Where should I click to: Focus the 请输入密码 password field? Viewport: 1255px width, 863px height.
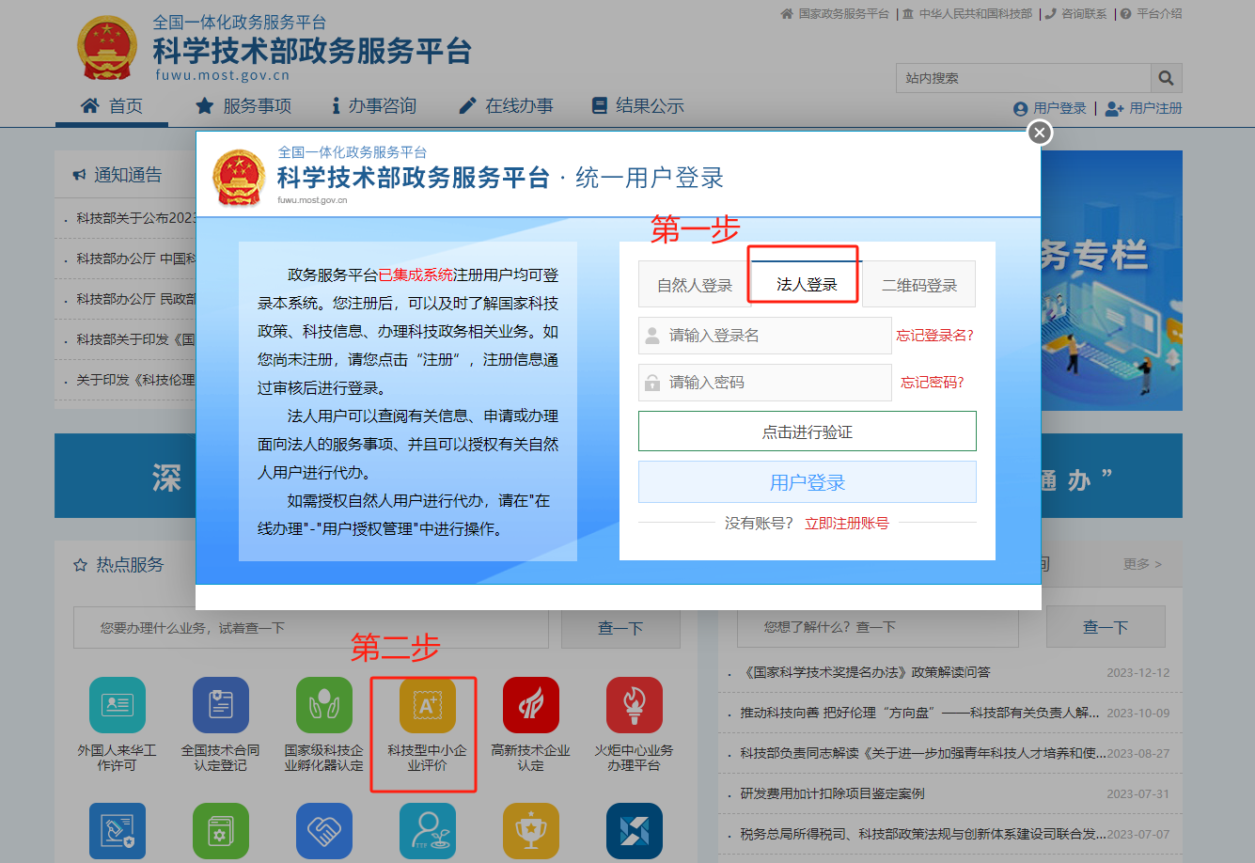[x=764, y=383]
